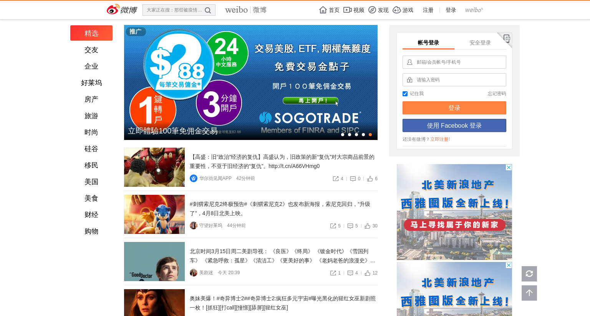Viewport: 590px width, 316px height.
Task: Open the 游戏 gamepad icon
Action: click(x=397, y=10)
